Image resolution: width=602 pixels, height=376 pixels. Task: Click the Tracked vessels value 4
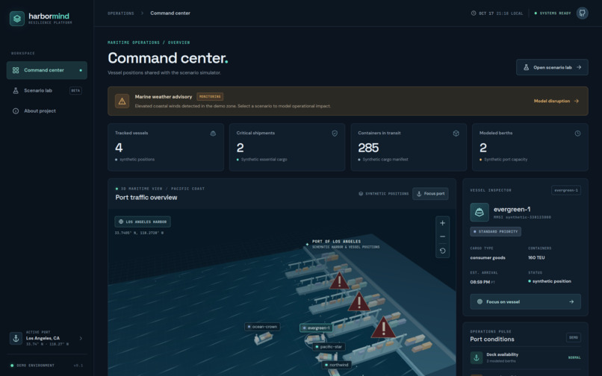click(x=119, y=148)
